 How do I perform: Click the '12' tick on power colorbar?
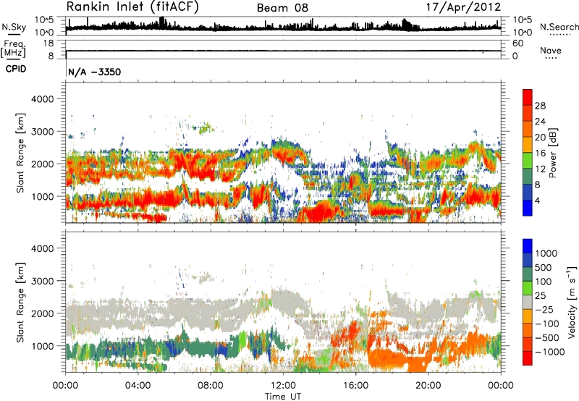540,169
